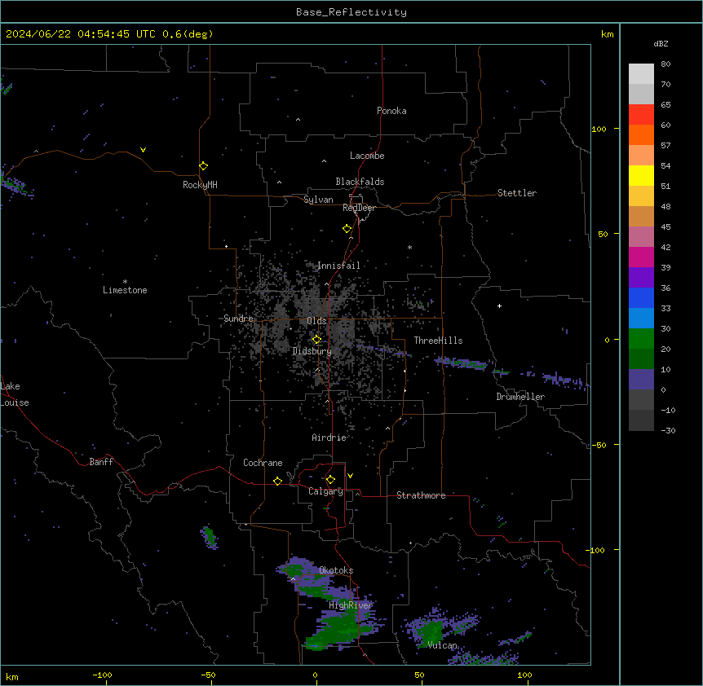
Task: Select the orange 57-60 dBZ legend swatch
Action: coord(641,134)
